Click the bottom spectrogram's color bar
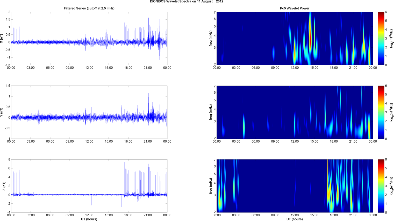This screenshot has height=221, width=394. point(381,186)
